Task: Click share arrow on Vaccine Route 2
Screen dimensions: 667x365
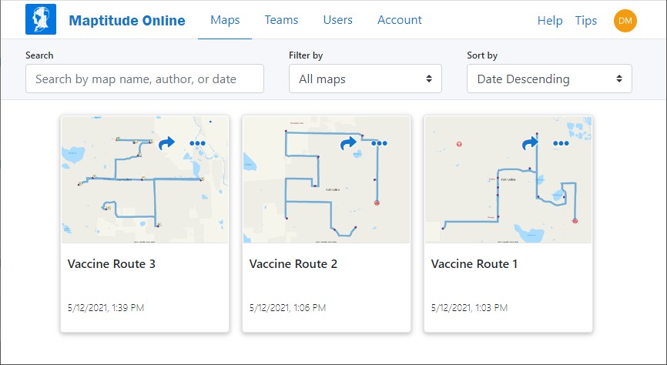Action: pyautogui.click(x=348, y=143)
